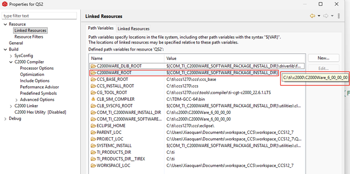
Task: Click the folder icon for PARENT_LOC
Action: click(93, 132)
